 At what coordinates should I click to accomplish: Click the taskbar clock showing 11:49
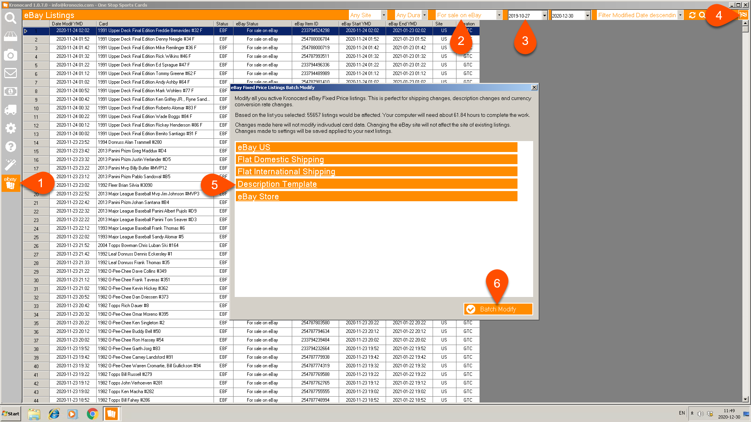tap(729, 411)
